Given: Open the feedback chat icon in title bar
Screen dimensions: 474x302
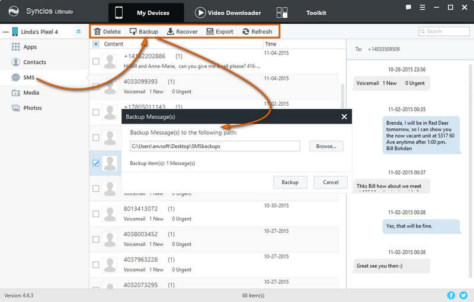Looking at the screenshot, I should tap(408, 7).
